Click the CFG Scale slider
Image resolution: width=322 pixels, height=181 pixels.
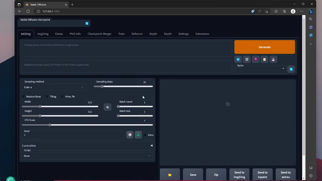click(87, 125)
